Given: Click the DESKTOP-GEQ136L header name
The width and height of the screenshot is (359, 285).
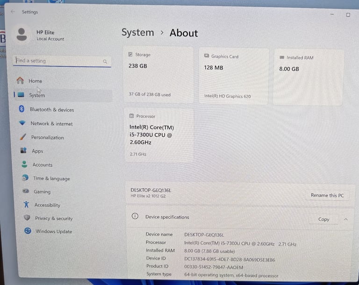Looking at the screenshot, I should coord(151,190).
